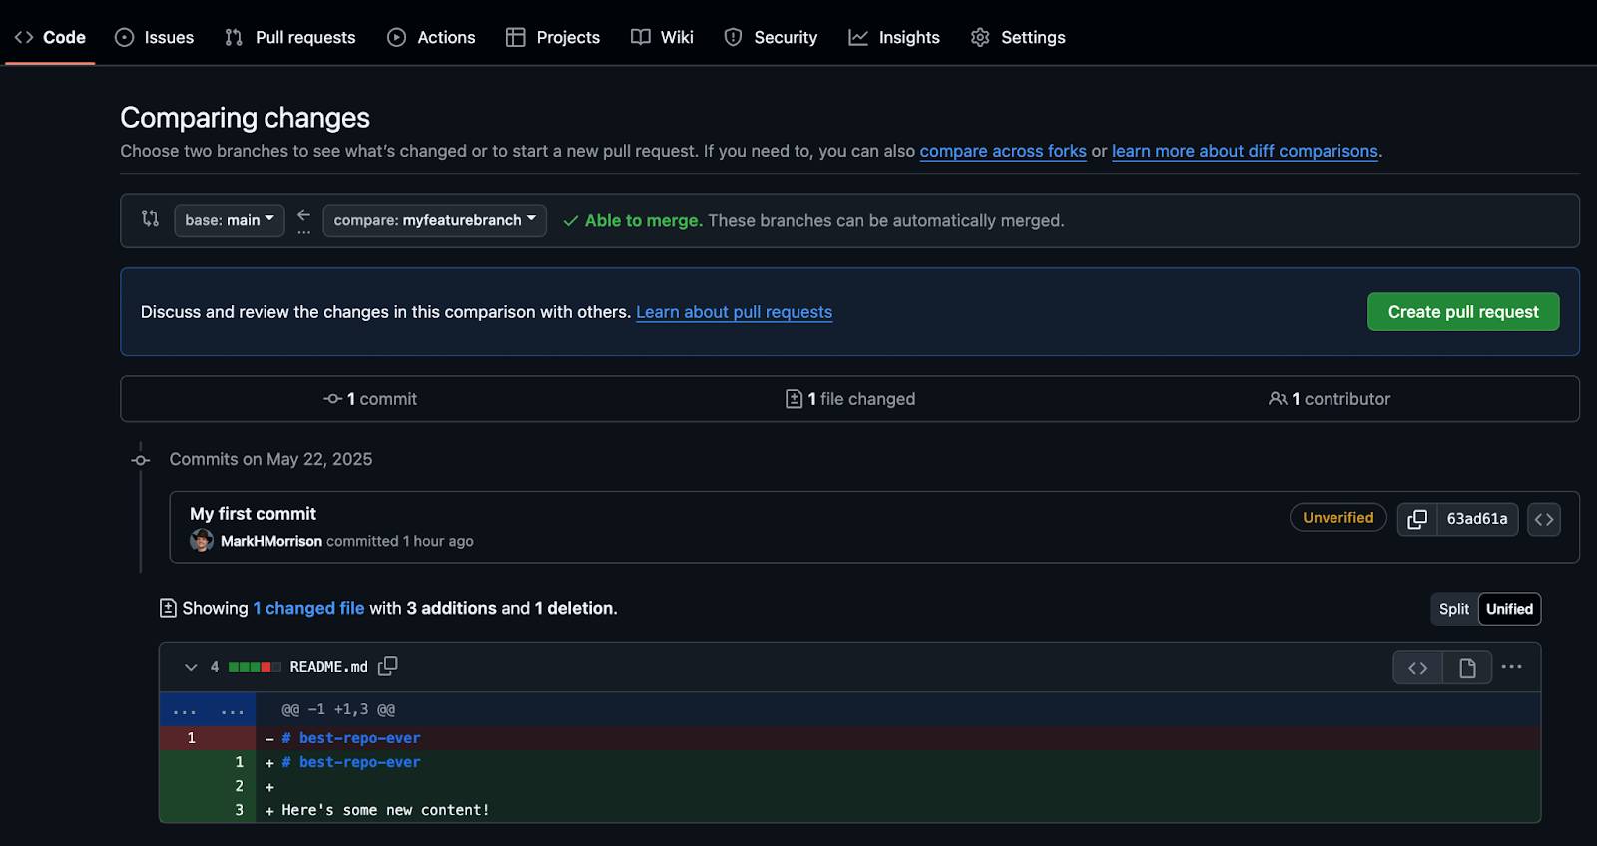Image resolution: width=1597 pixels, height=846 pixels.
Task: Click the 1 file changed summary
Action: (850, 399)
